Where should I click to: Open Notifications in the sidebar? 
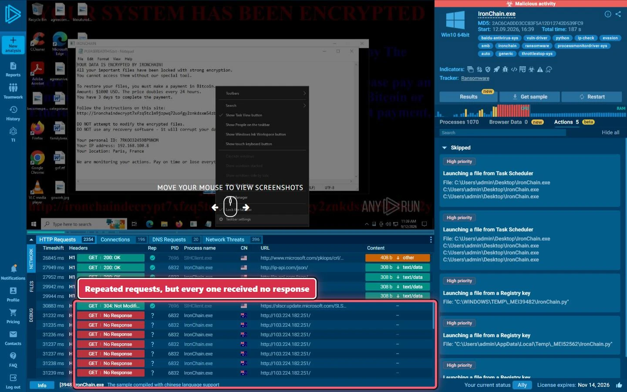coord(13,272)
